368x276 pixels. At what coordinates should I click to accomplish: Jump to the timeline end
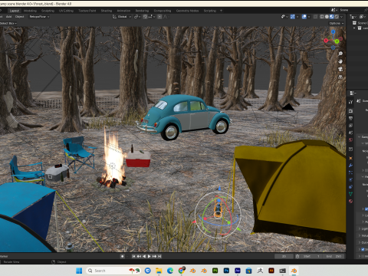click(x=159, y=256)
